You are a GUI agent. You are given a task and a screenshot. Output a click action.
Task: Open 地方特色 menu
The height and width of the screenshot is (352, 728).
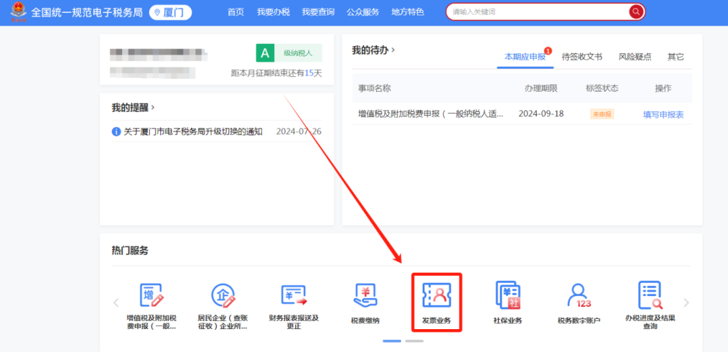pyautogui.click(x=408, y=12)
